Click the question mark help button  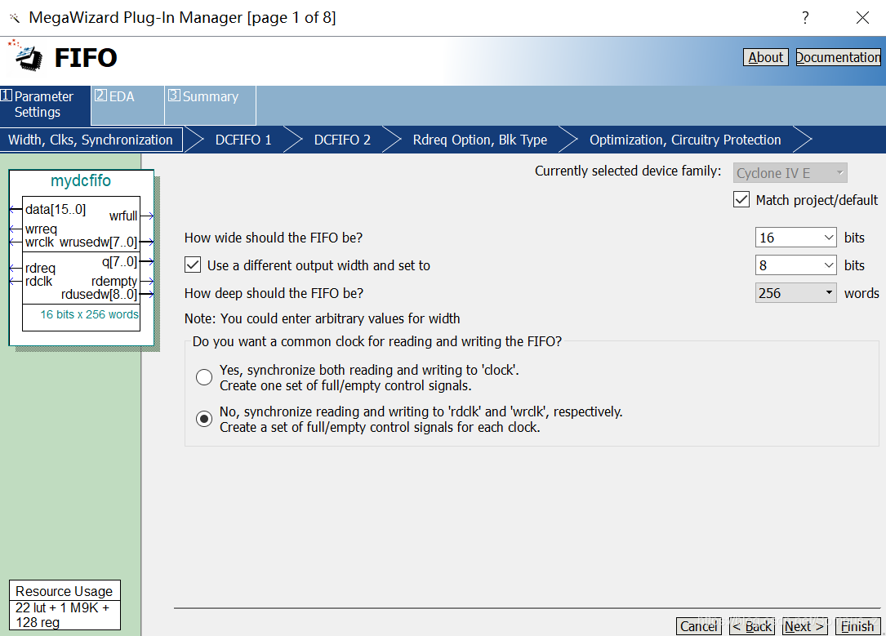[x=805, y=17]
